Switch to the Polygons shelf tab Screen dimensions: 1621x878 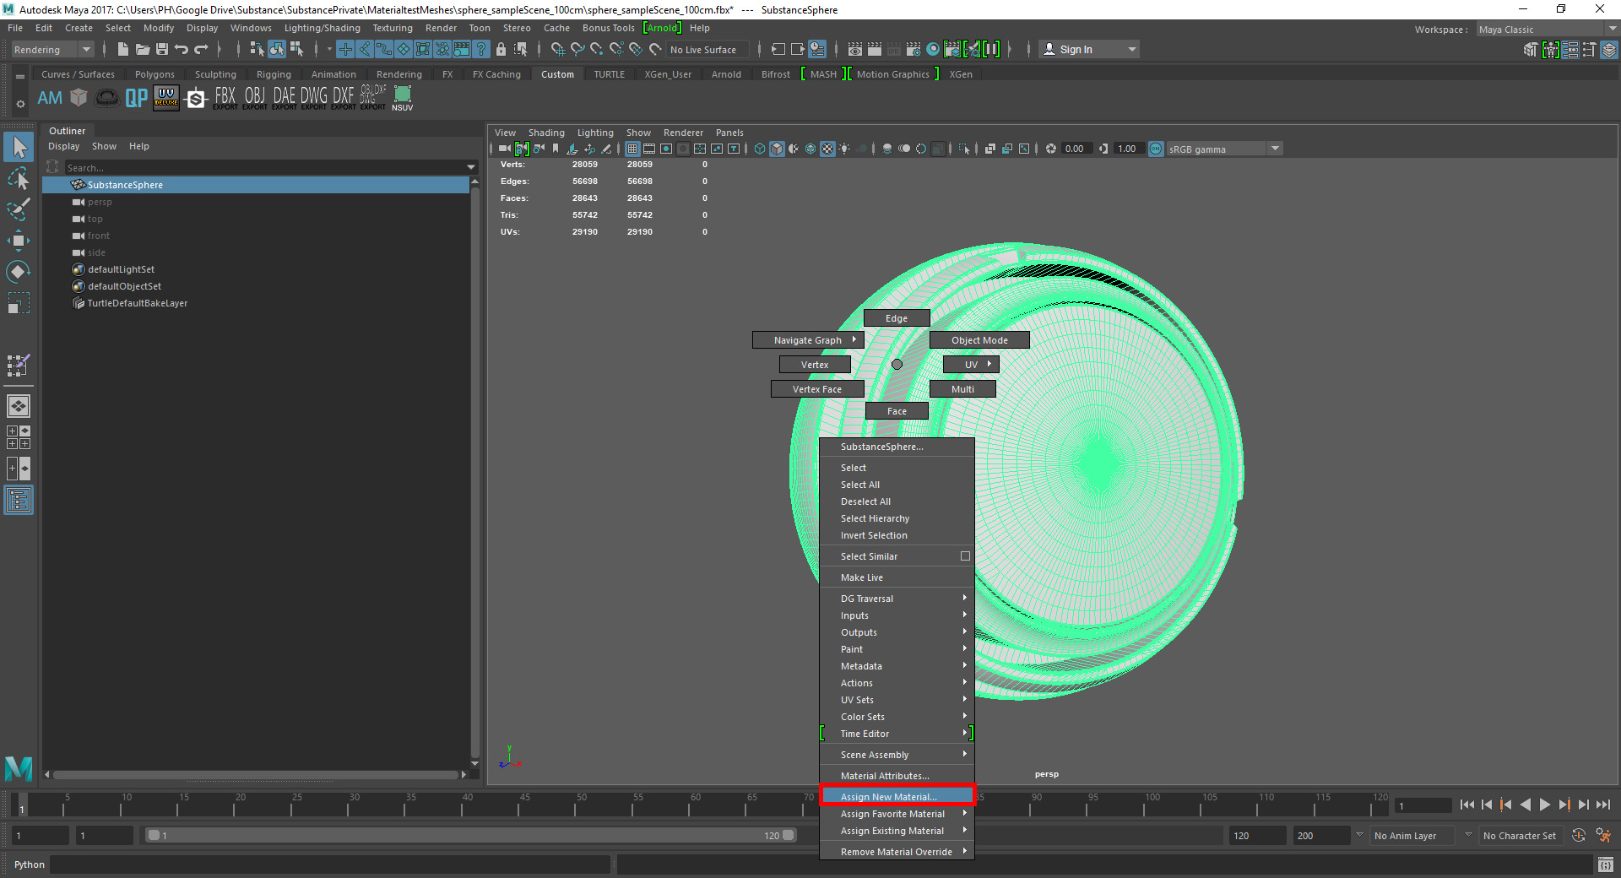(x=155, y=74)
